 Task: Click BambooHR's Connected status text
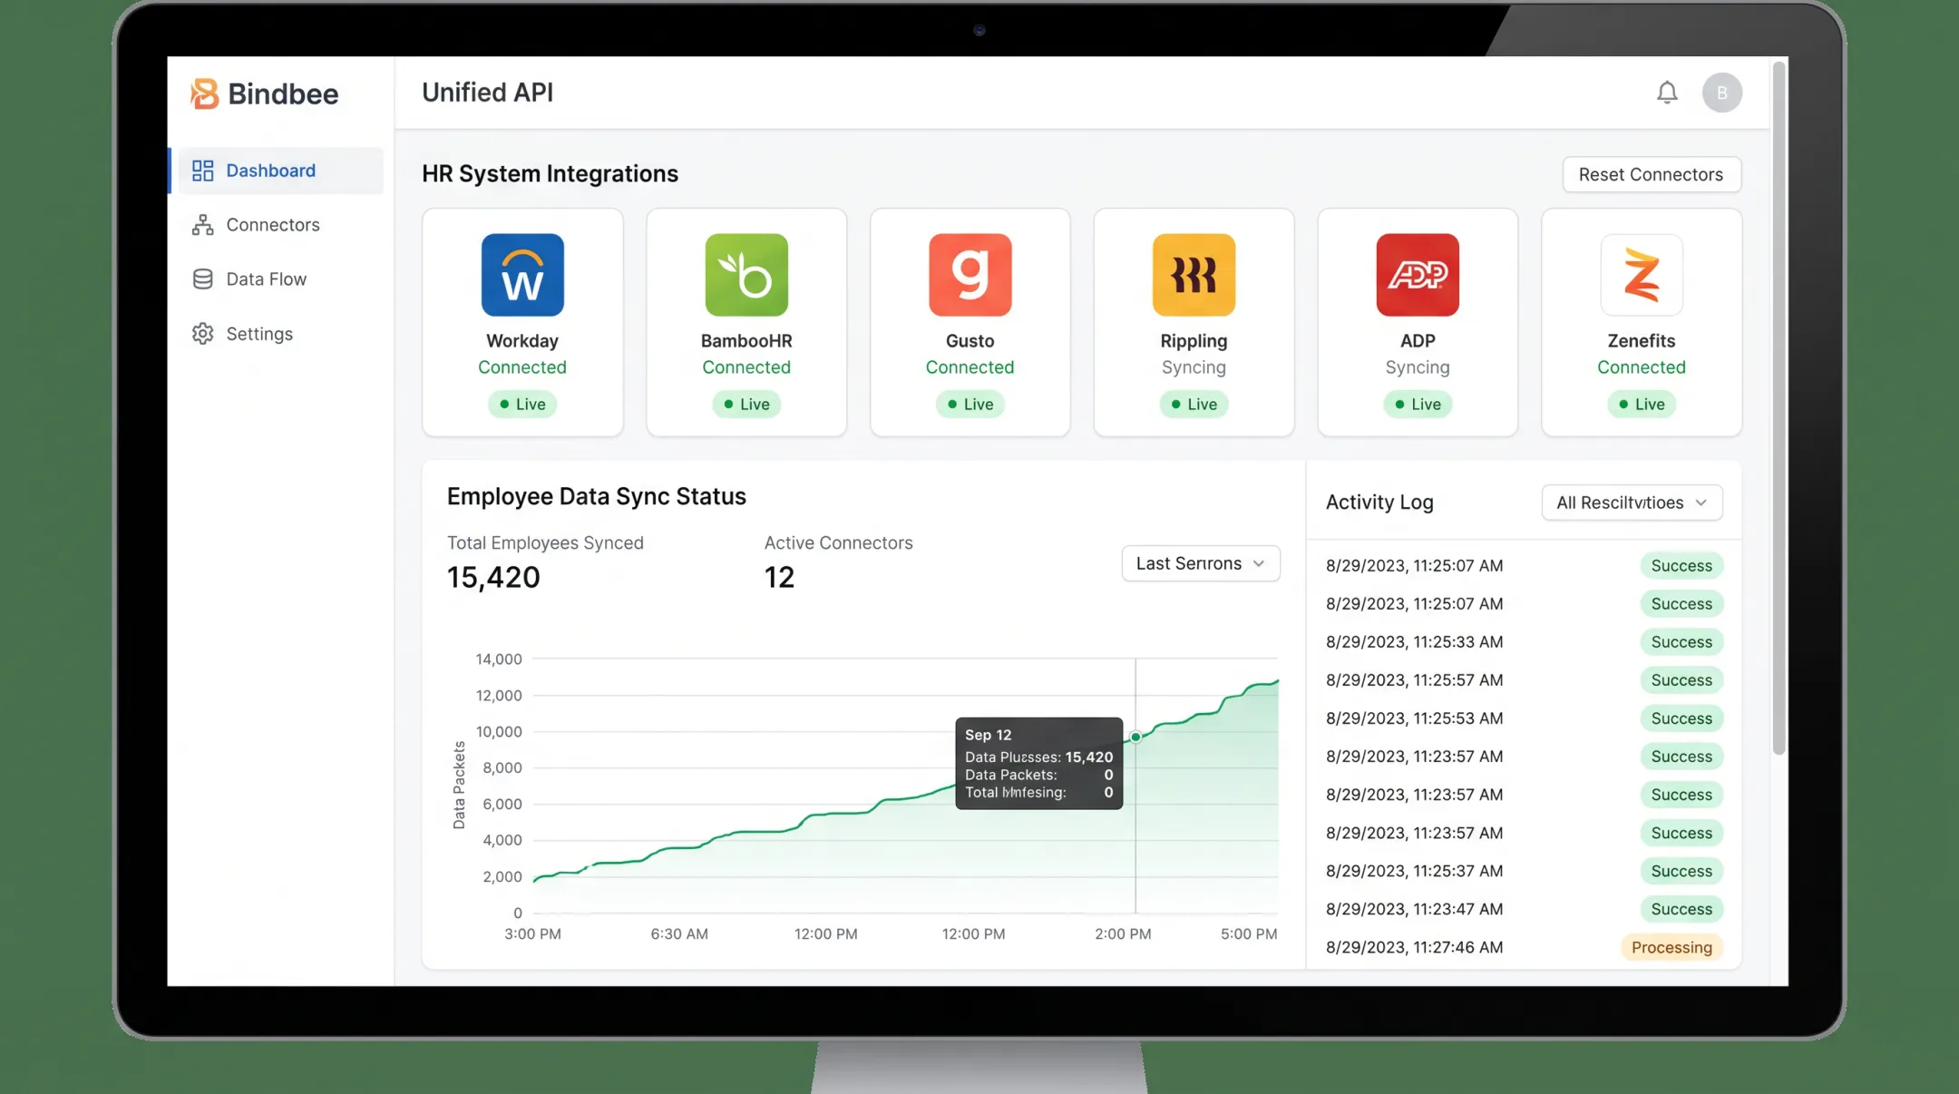pyautogui.click(x=746, y=367)
